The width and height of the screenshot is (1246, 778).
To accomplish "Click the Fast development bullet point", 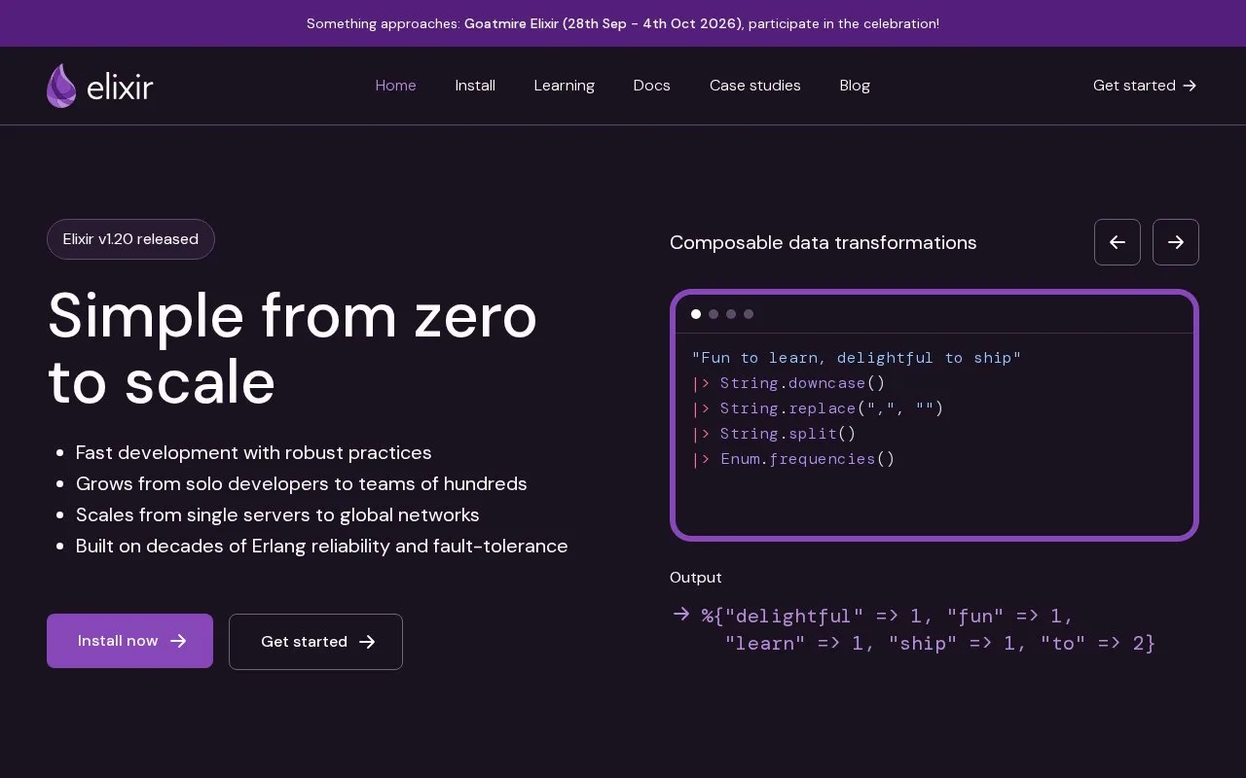I will [254, 453].
